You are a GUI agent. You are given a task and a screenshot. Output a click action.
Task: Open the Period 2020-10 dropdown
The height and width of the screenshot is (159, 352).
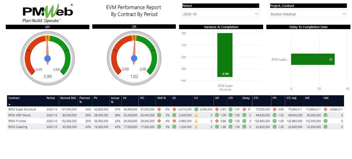tap(221, 14)
